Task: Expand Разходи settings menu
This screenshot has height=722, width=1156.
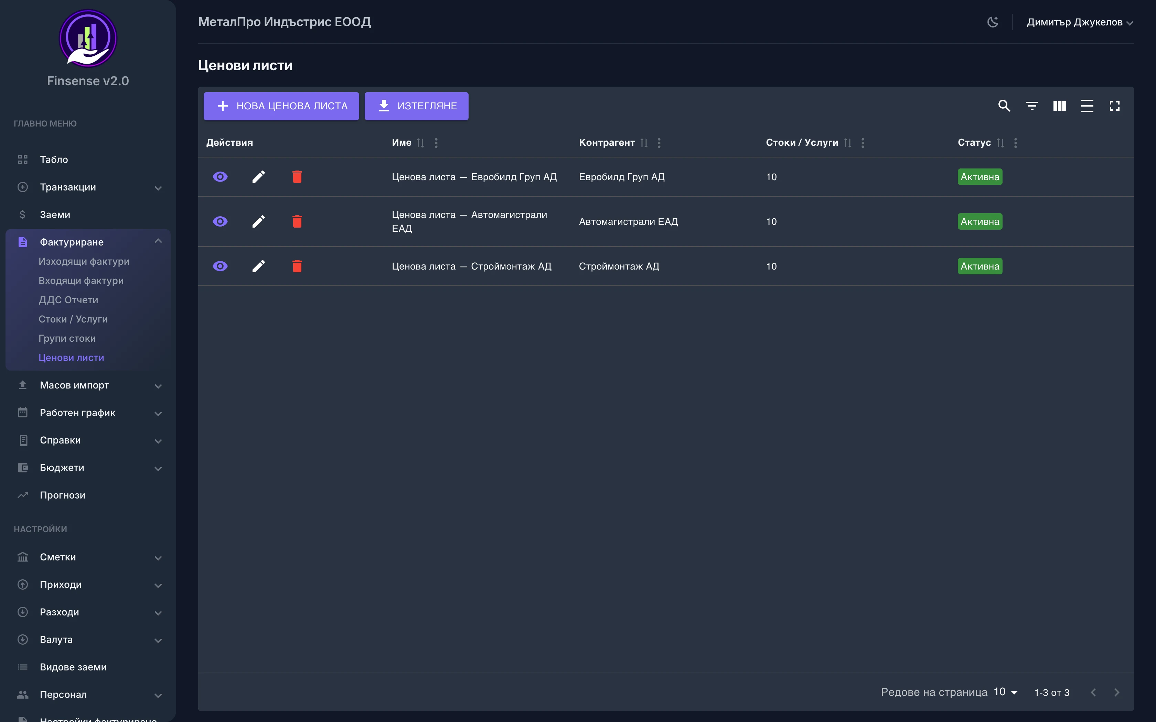Action: pos(88,612)
